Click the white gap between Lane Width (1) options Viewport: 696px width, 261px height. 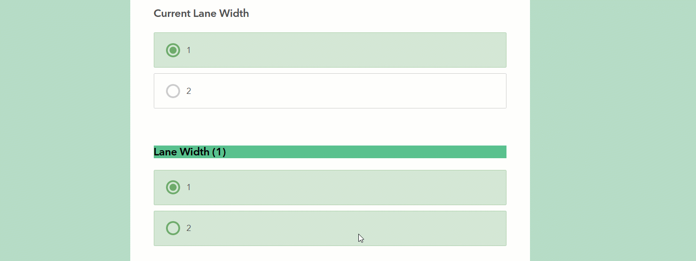(329, 208)
